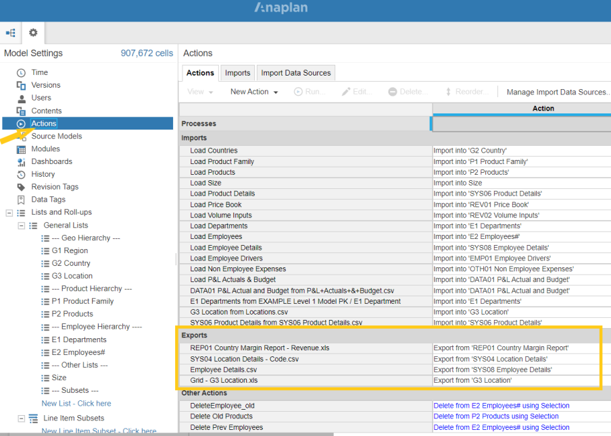The width and height of the screenshot is (611, 436).
Task: Collapse the Line Item Subsets node
Action: click(x=22, y=418)
